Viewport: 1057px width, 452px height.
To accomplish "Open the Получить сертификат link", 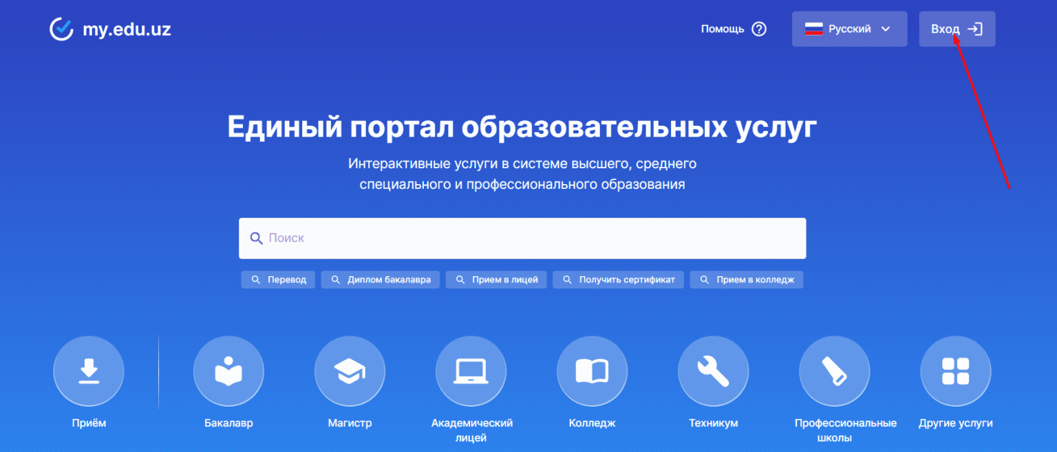I will point(618,280).
